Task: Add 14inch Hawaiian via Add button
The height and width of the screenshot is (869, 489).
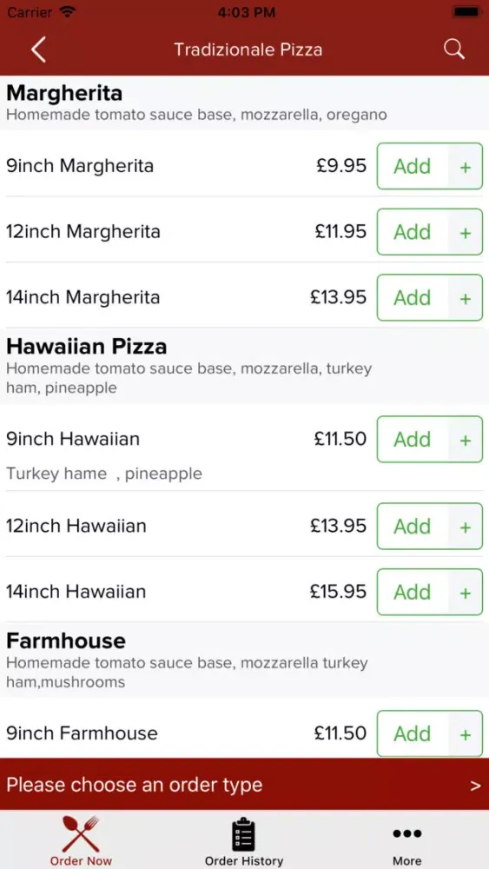Action: pos(413,593)
